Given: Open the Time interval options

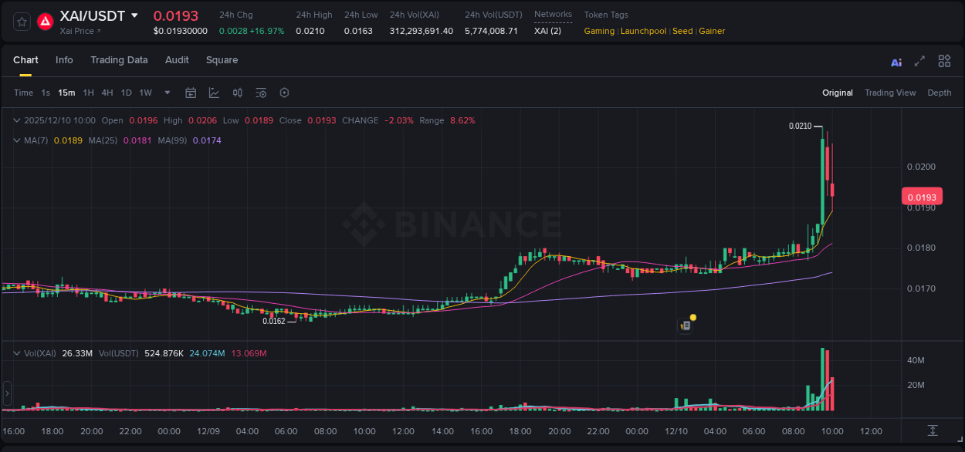Looking at the screenshot, I should click(23, 93).
